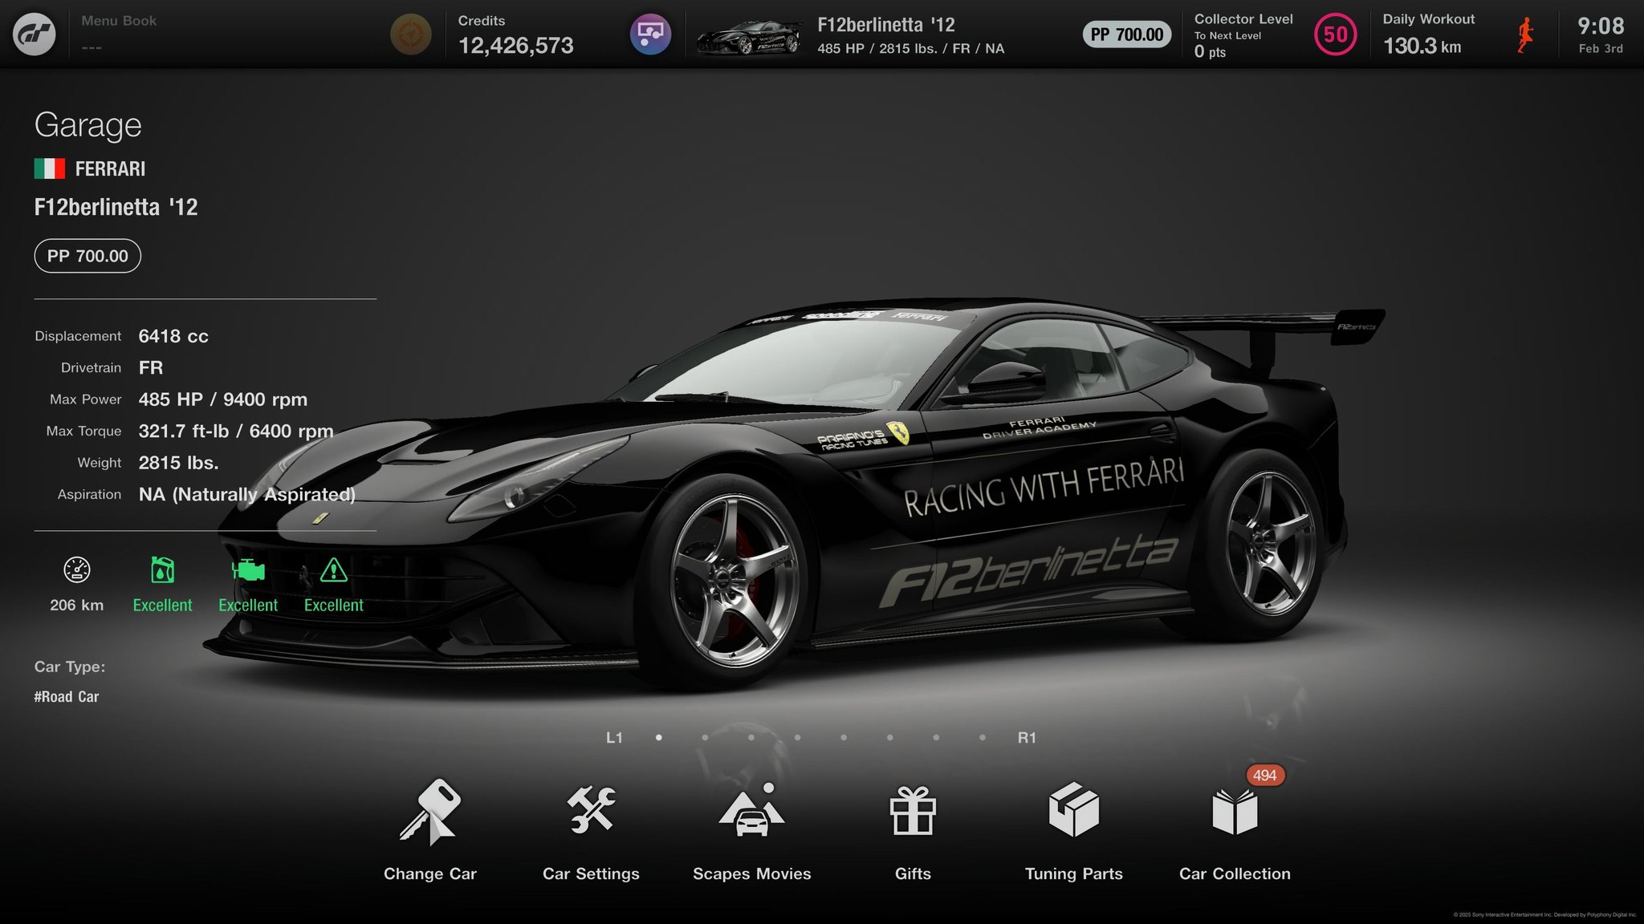Open Scapes Movies icon
1644x924 pixels.
(x=752, y=810)
